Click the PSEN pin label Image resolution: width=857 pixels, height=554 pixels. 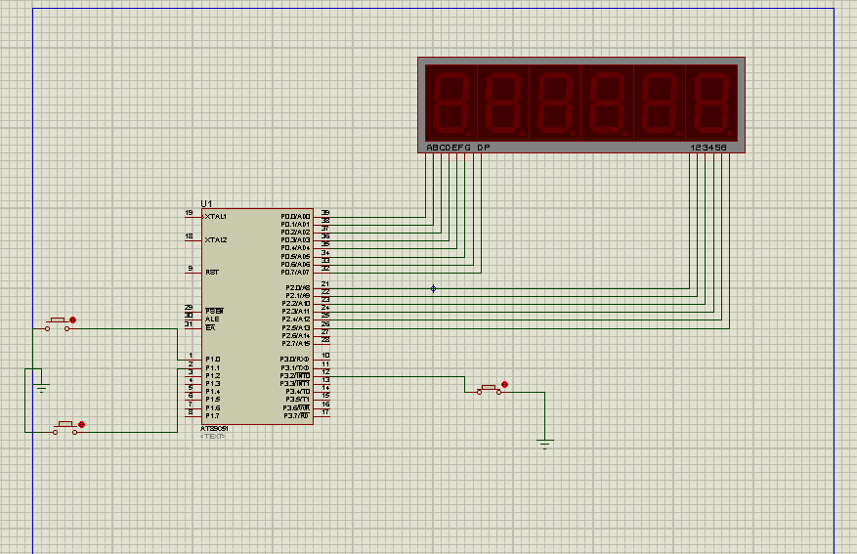(x=214, y=311)
